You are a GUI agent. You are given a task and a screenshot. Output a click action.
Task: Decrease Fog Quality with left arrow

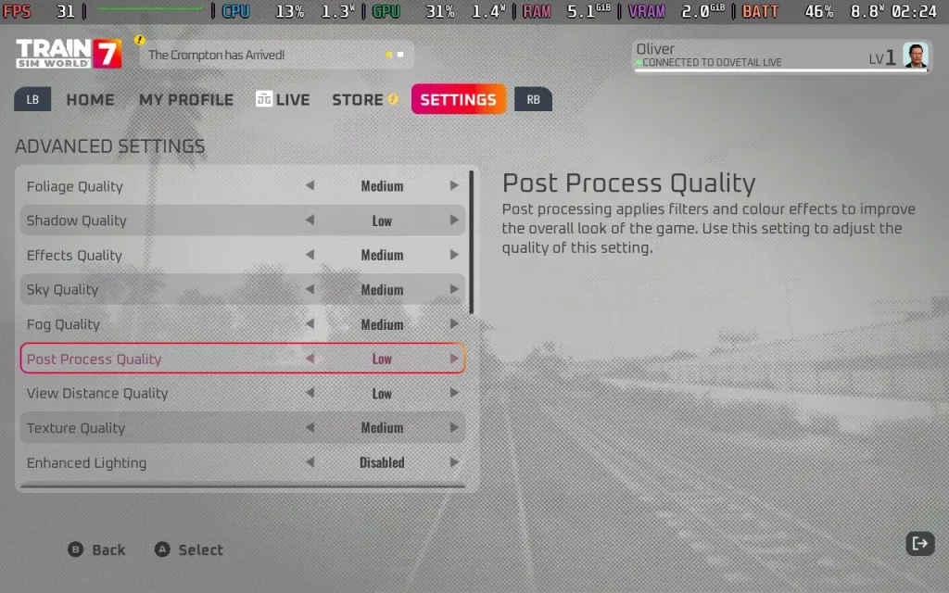click(310, 324)
